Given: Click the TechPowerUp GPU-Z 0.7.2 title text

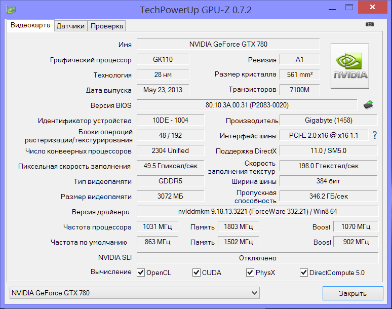Looking at the screenshot, I should point(195,10).
